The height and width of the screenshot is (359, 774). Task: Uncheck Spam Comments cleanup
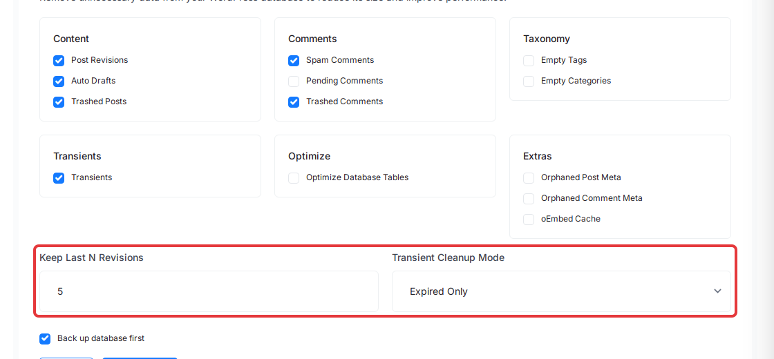pos(294,61)
